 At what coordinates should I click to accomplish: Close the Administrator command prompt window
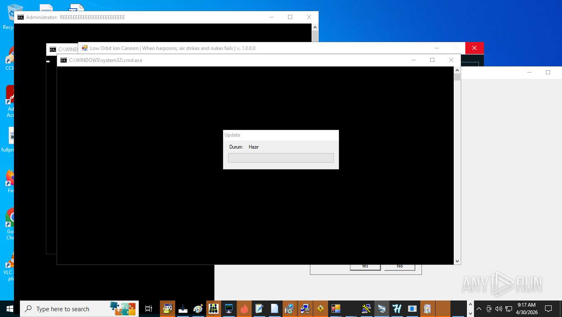(x=309, y=17)
